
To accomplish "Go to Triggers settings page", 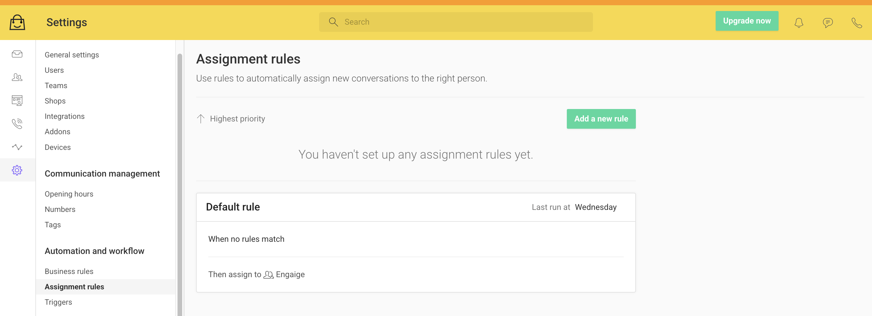I will click(58, 302).
